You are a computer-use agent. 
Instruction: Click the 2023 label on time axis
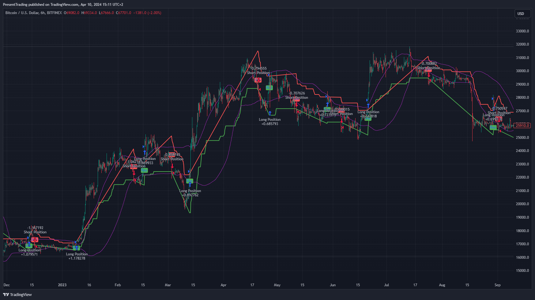(x=62, y=285)
